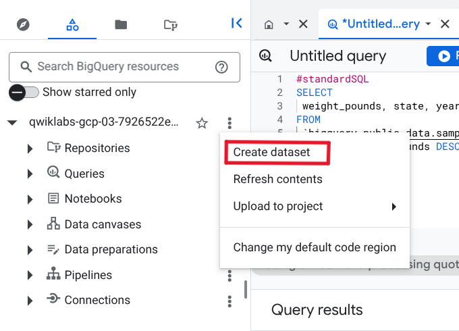Click the SELECT keyword in the editor

click(315, 93)
